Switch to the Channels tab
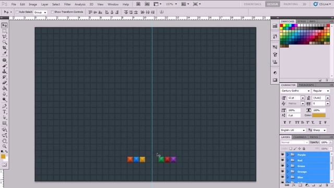This screenshot has width=334, height=188. click(300, 137)
